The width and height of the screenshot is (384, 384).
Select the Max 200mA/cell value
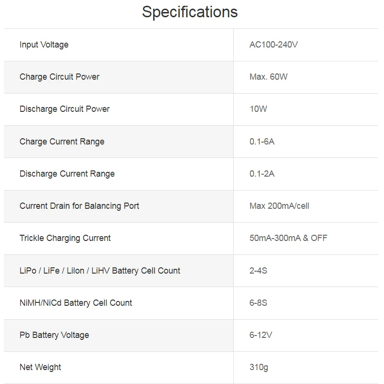[x=279, y=206]
